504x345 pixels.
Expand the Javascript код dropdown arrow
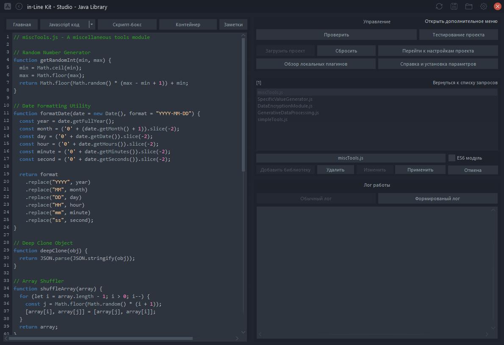[x=92, y=25]
